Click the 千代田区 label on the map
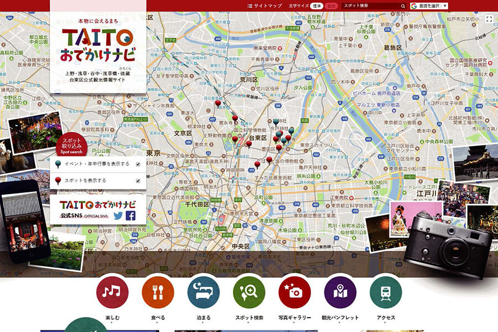Image resolution: width=498 pixels, height=332 pixels. (197, 204)
